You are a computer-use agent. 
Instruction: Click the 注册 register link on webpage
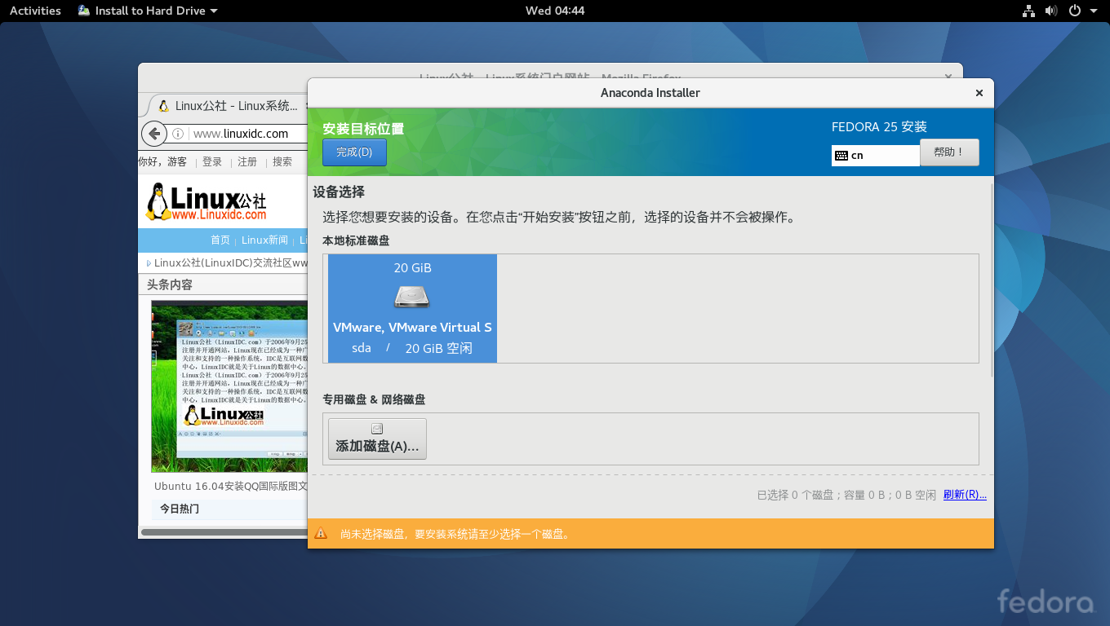247,162
